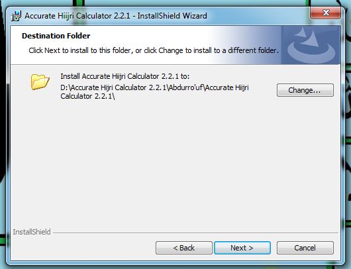Click the InstallShield banner logo graphic
Screen dimensions: 351x269
tap(311, 45)
